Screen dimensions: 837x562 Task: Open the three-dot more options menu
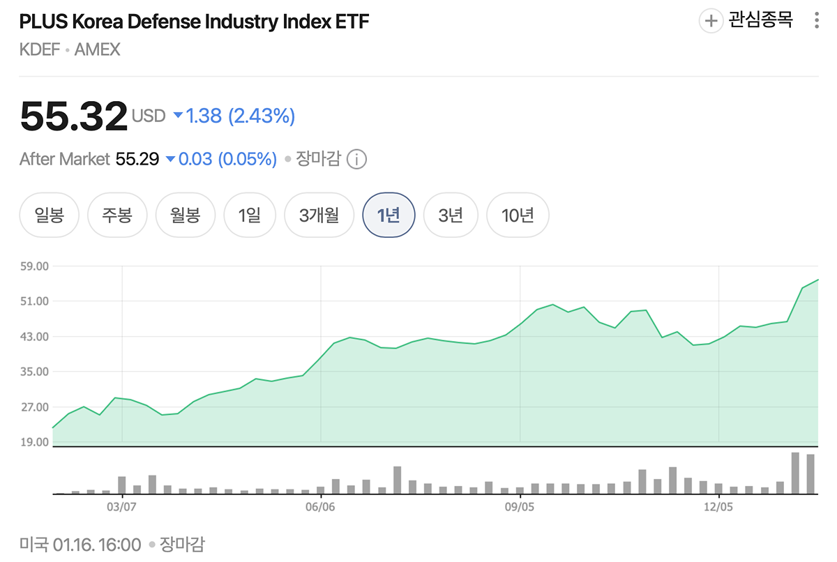point(817,21)
